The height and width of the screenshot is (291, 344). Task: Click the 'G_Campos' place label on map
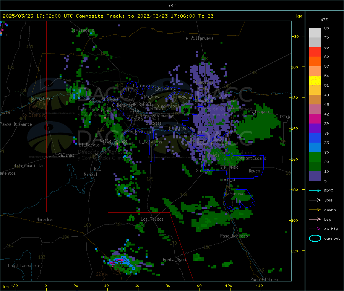click(x=260, y=112)
